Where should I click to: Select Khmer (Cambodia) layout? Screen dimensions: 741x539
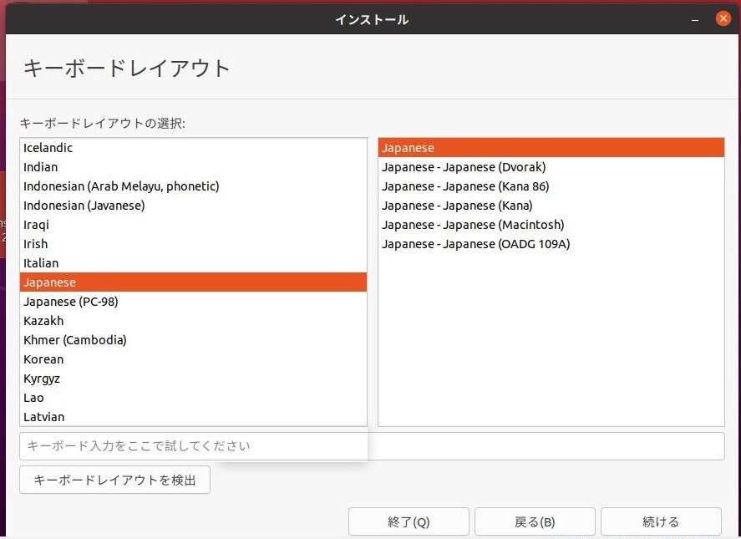click(193, 340)
